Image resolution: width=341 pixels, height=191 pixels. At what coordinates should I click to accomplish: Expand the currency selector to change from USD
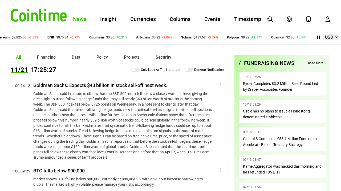coord(330,37)
